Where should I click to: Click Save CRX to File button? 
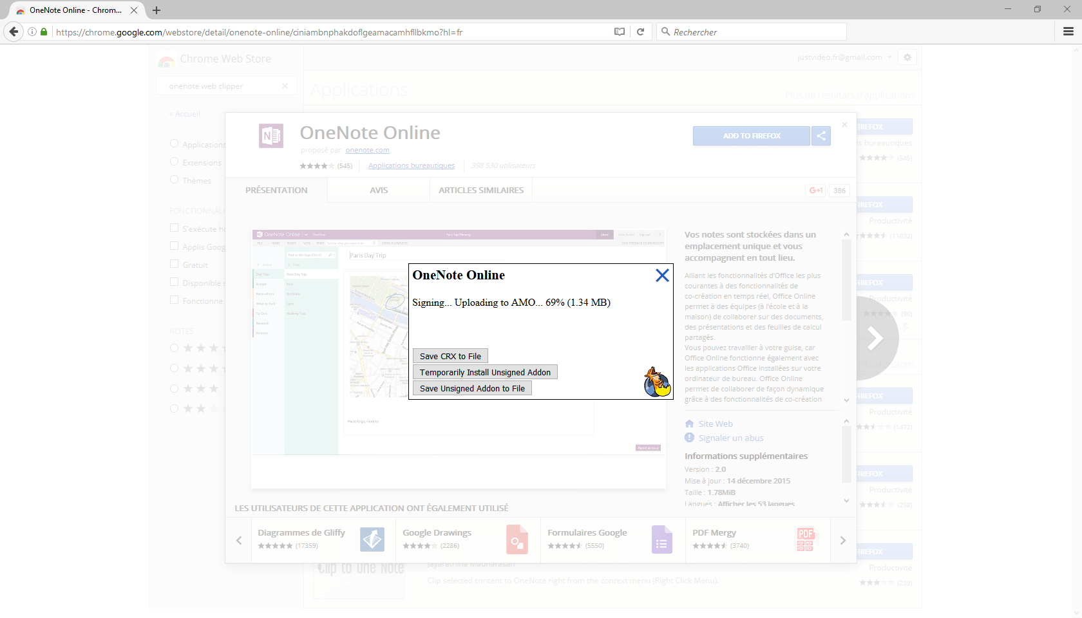pos(450,356)
